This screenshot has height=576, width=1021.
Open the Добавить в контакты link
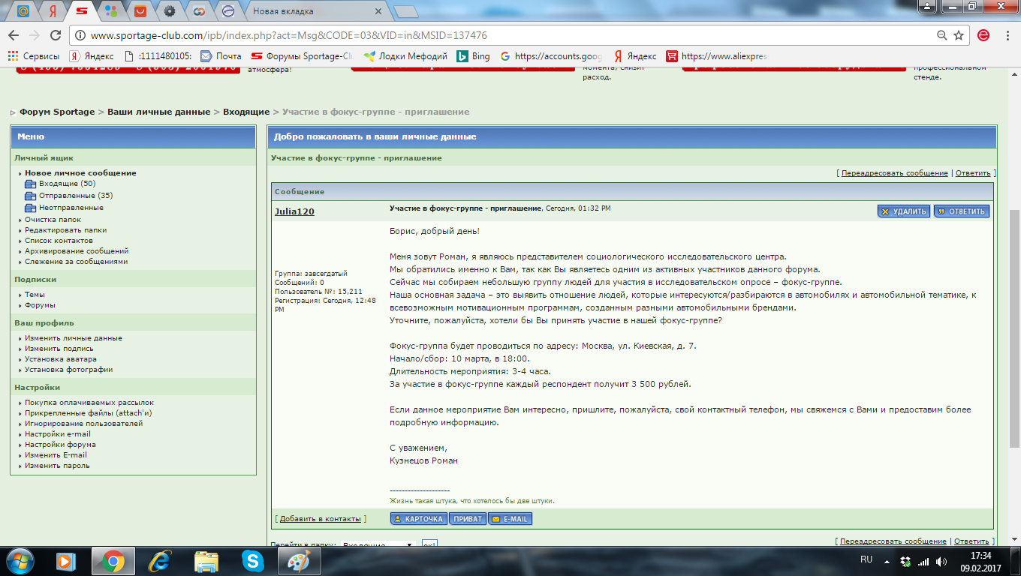point(321,519)
